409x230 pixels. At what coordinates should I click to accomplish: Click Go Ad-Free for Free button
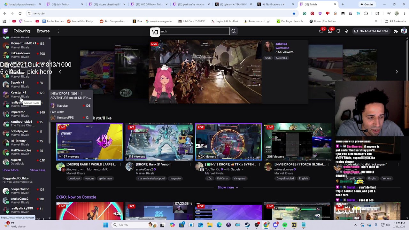(x=371, y=31)
